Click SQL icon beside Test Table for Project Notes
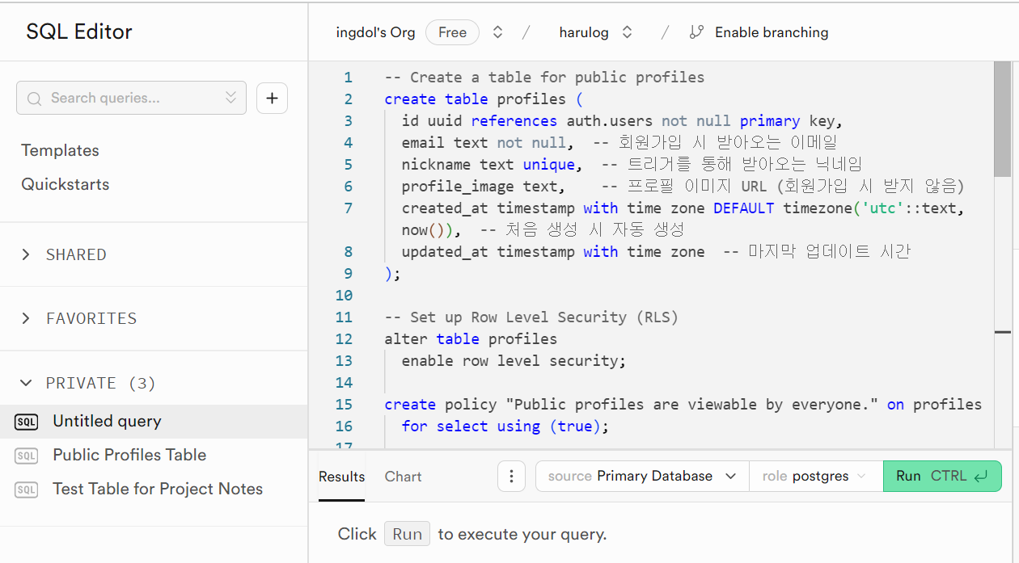Image resolution: width=1019 pixels, height=563 pixels. pyautogui.click(x=26, y=489)
